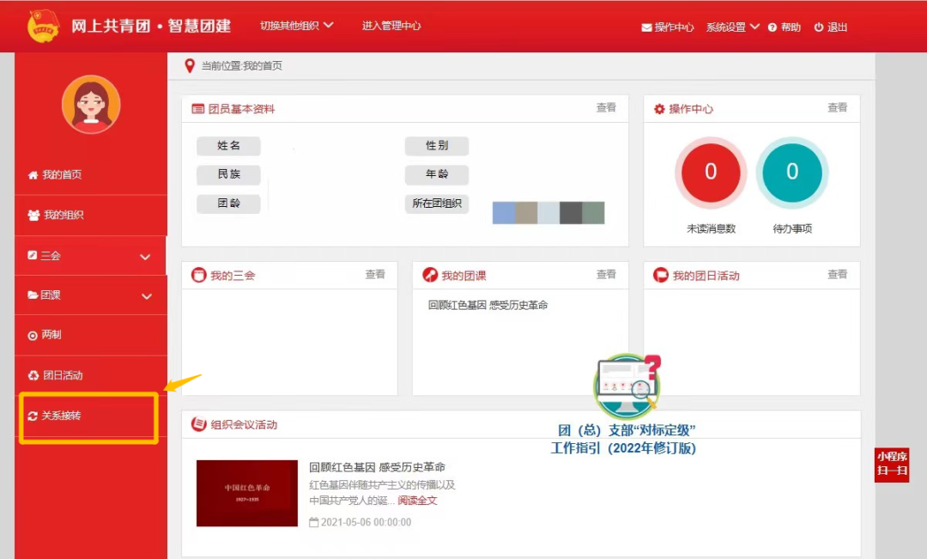Click the teal pending tasks counter circle

[x=791, y=173]
